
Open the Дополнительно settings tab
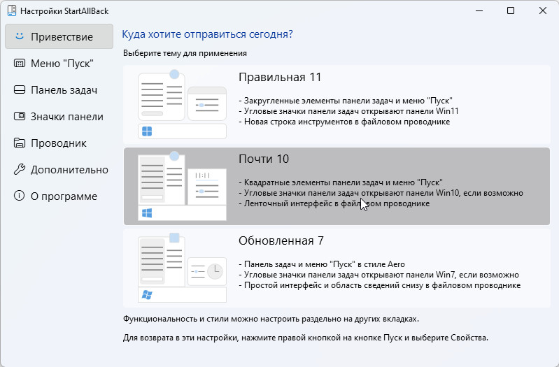[59, 169]
